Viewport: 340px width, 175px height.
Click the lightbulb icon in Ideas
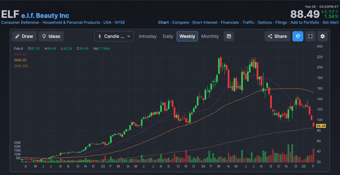click(x=44, y=36)
